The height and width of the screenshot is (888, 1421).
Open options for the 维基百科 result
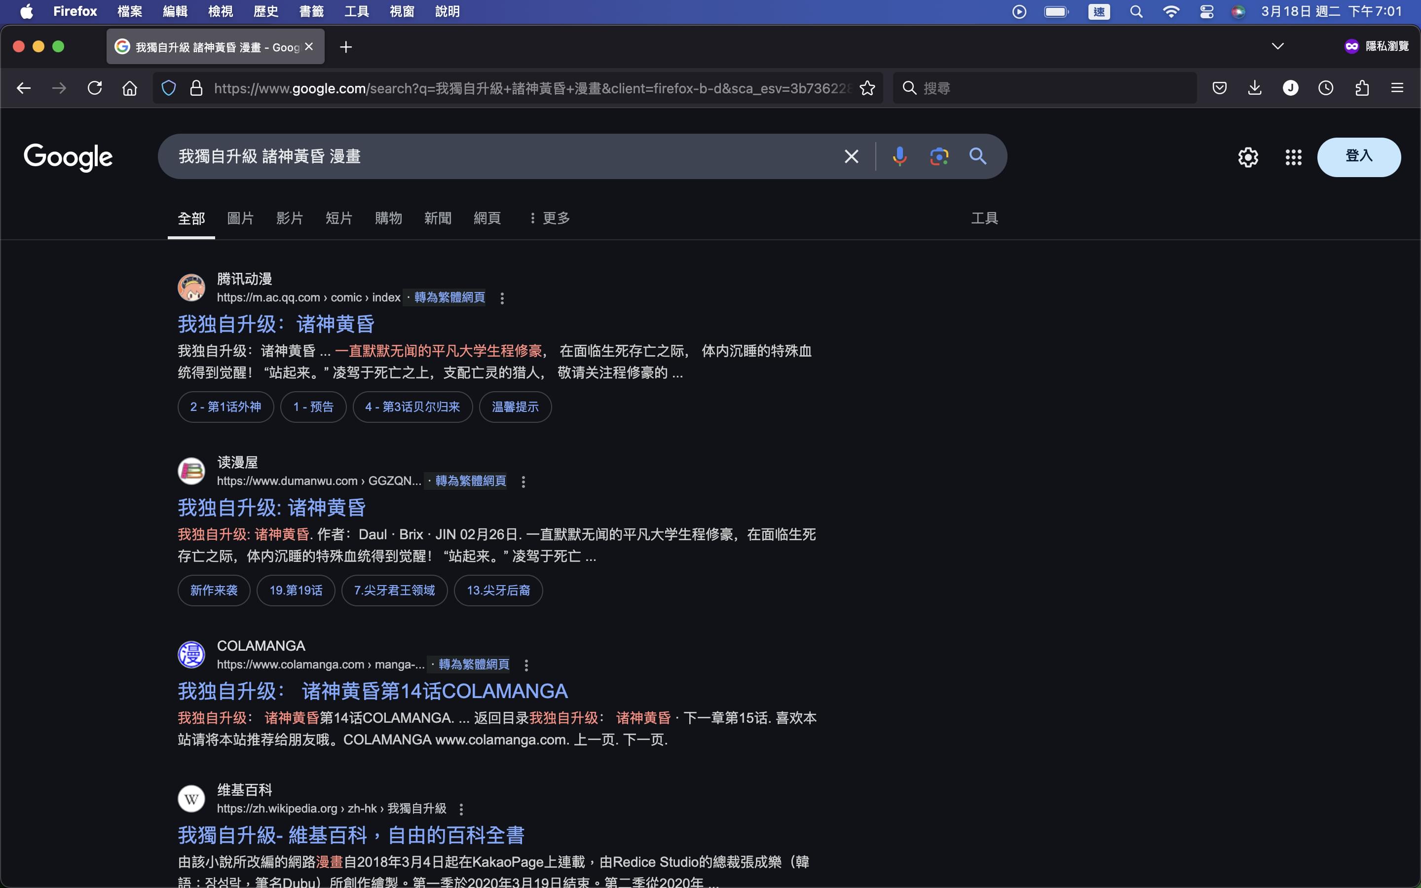(x=461, y=809)
